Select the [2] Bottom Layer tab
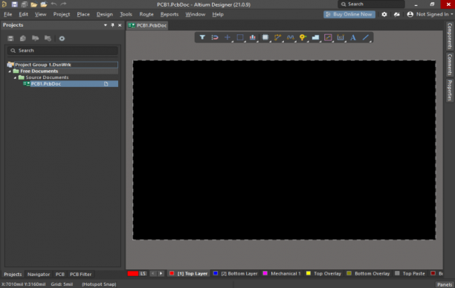The image size is (455, 288). [x=236, y=273]
